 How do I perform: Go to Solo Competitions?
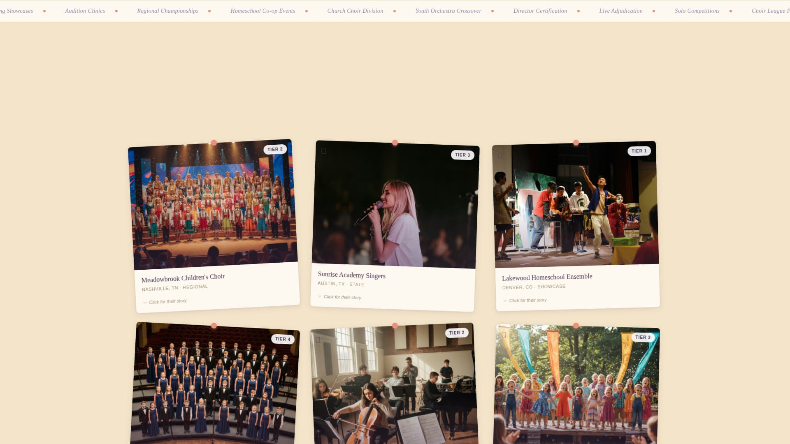pyautogui.click(x=697, y=11)
